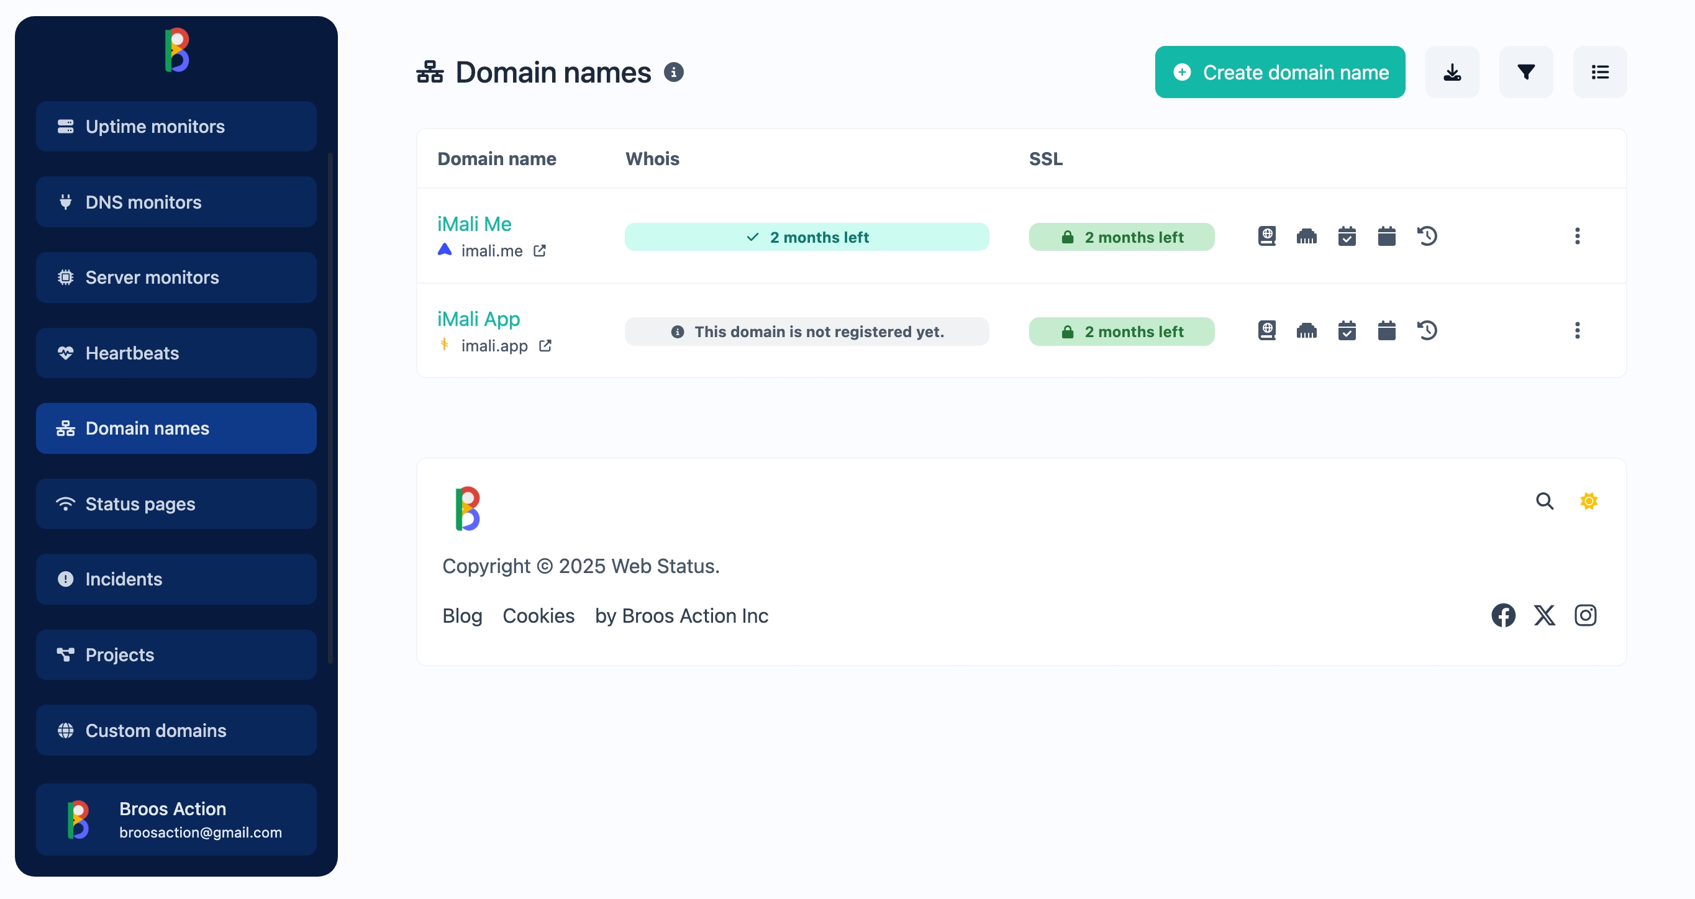This screenshot has width=1695, height=899.
Task: Open the three-dot menu for iMali App
Action: 1576,330
